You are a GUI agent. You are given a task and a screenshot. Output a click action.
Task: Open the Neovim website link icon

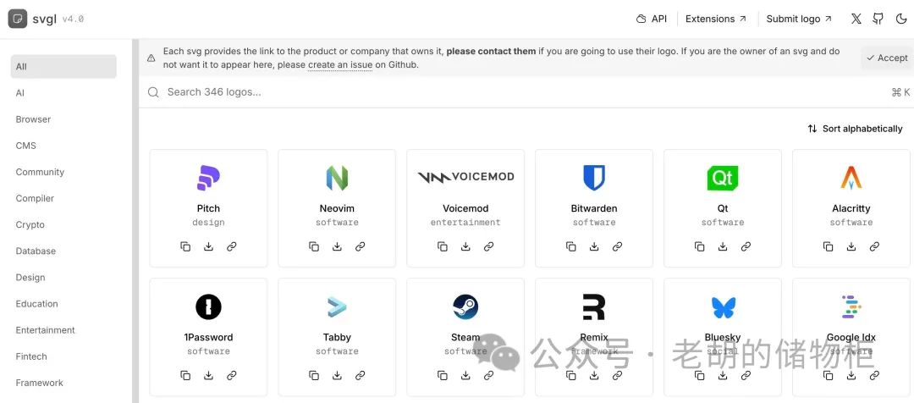coord(361,246)
